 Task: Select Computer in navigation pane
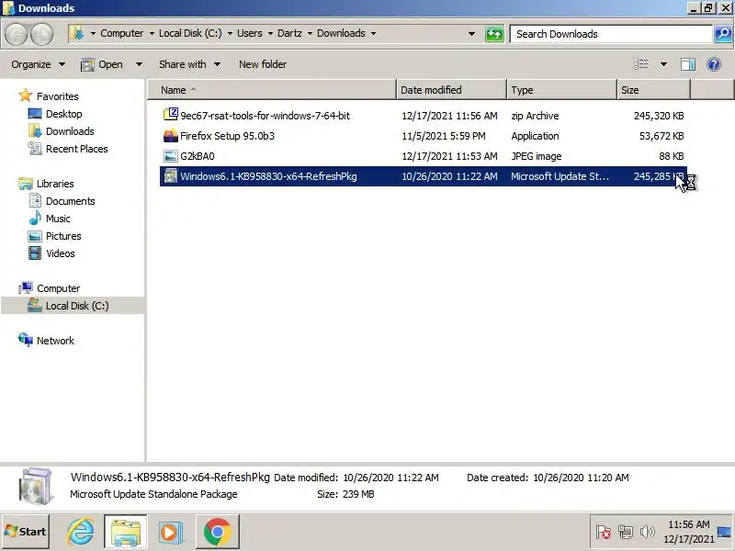[59, 288]
